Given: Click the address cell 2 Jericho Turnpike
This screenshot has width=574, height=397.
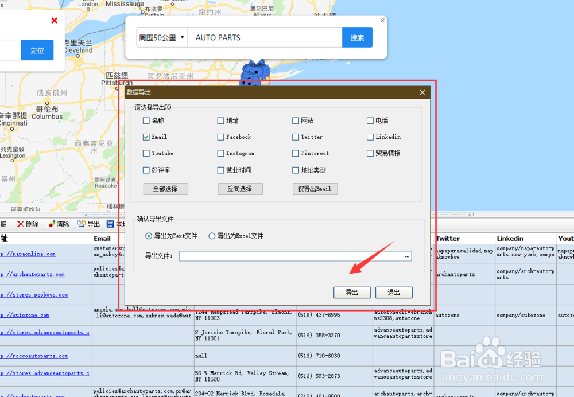Looking at the screenshot, I should coord(244,336).
